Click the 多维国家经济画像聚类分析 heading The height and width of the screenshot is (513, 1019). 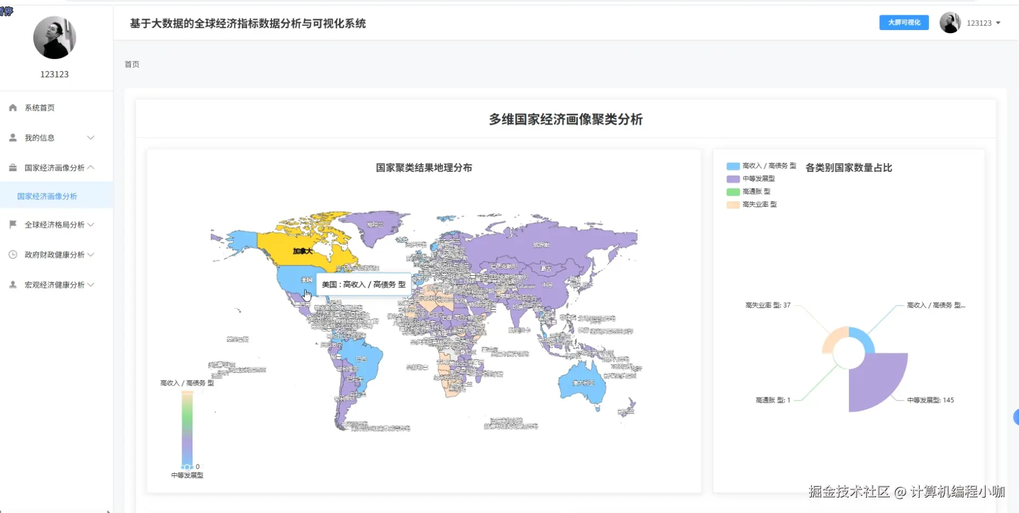coord(566,119)
